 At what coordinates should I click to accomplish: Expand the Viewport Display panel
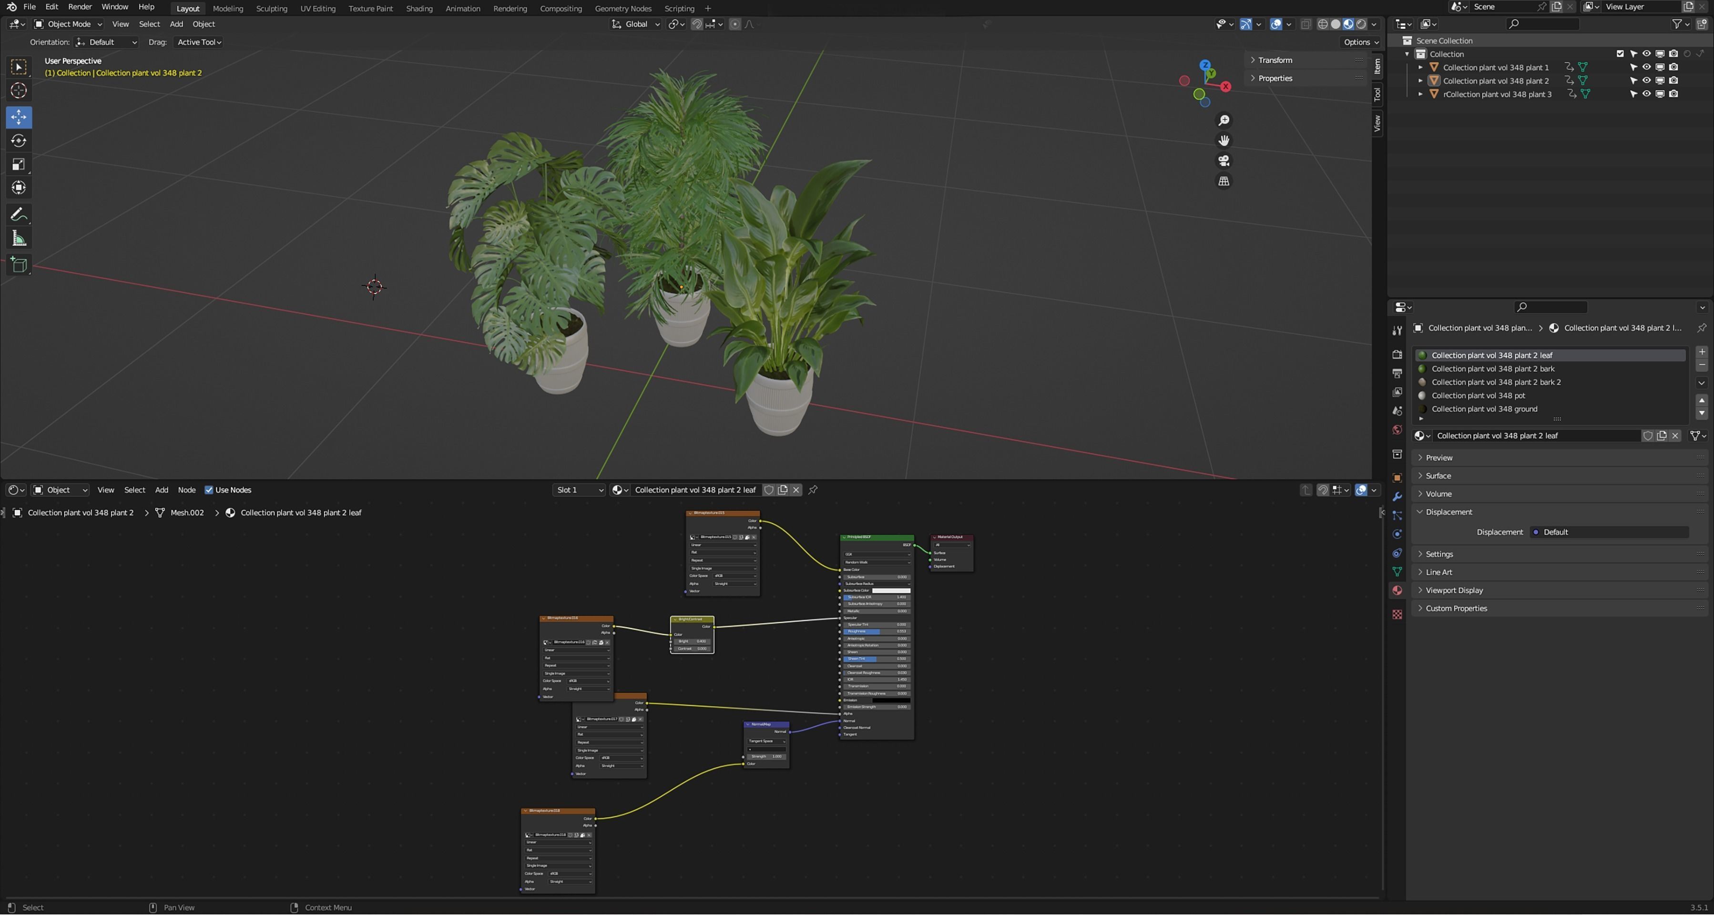[1453, 590]
